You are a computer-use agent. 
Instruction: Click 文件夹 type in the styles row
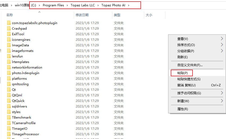click(x=119, y=112)
